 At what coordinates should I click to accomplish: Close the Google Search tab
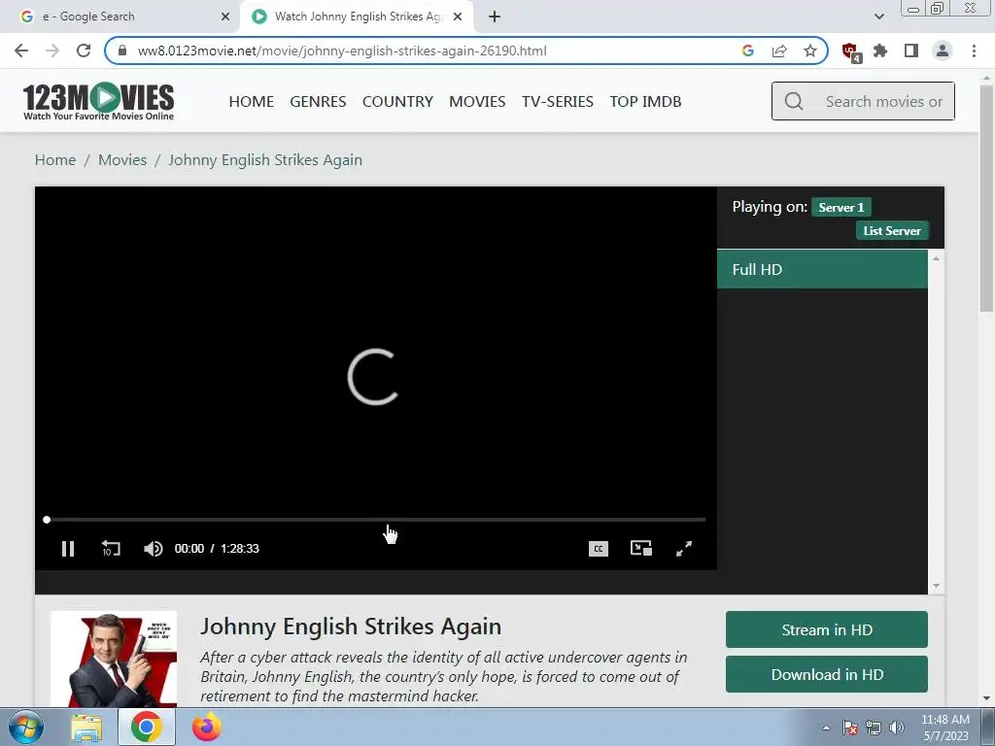click(225, 17)
